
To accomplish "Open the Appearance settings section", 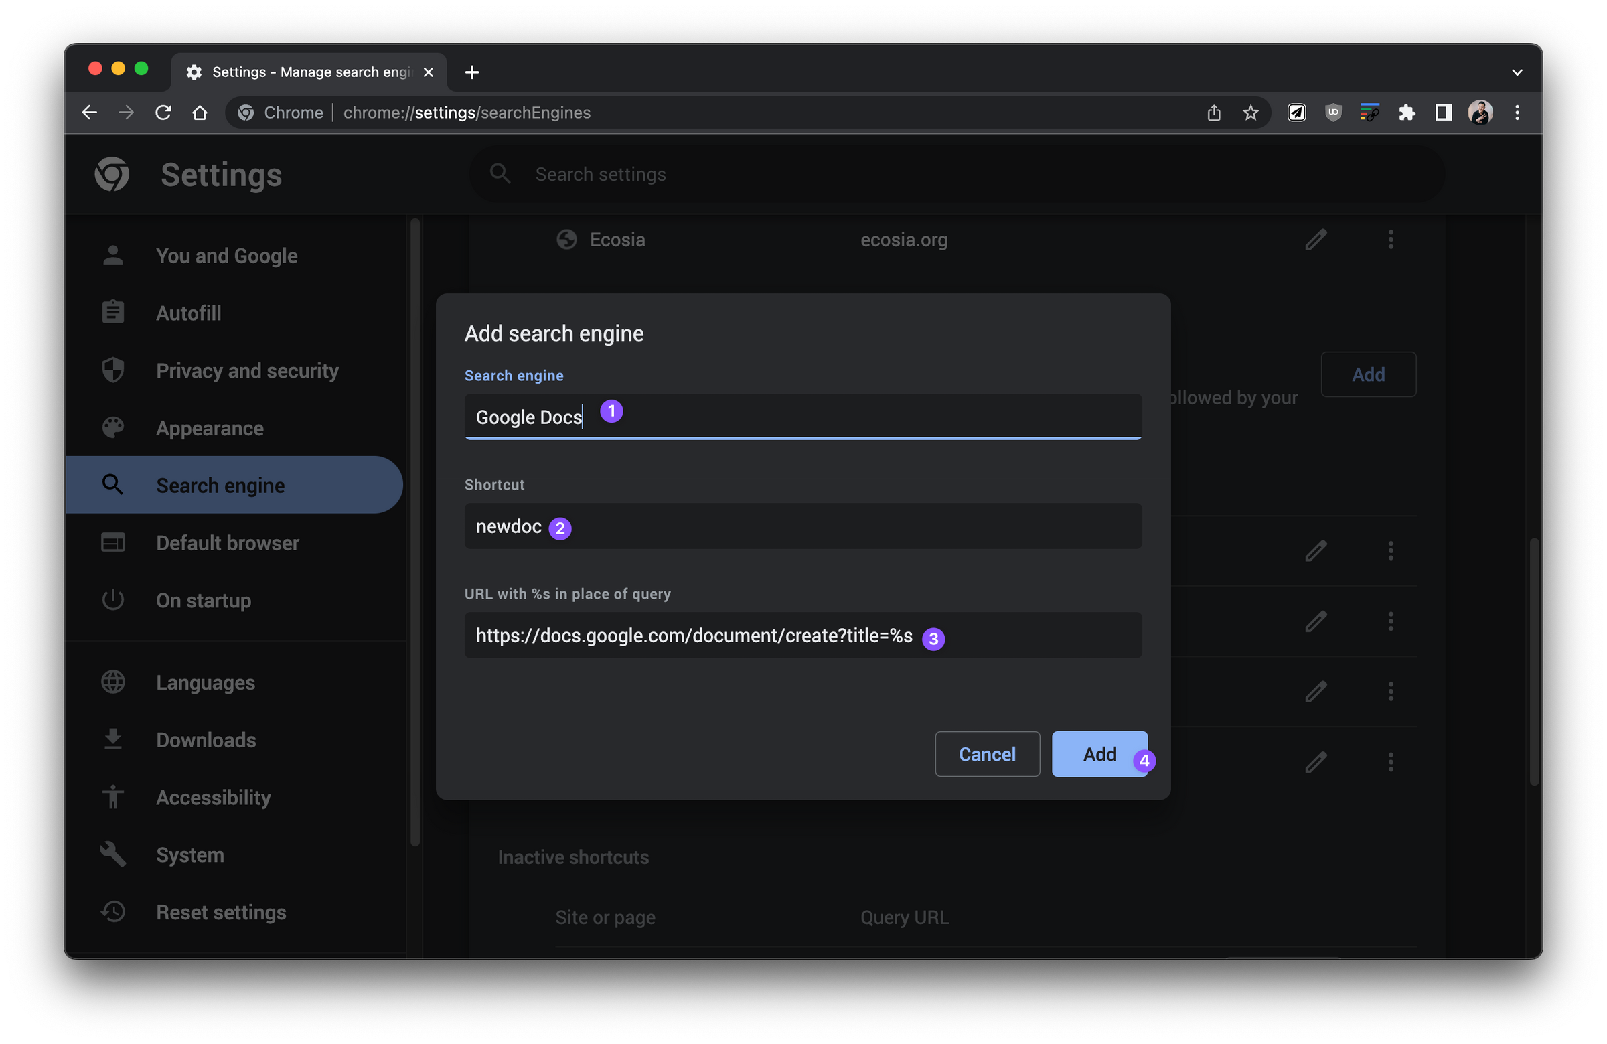I will pos(210,427).
